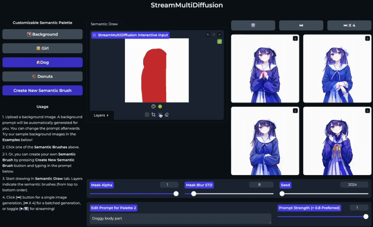
Task: Click the green checkmark to confirm the drawing
Action: point(220,42)
